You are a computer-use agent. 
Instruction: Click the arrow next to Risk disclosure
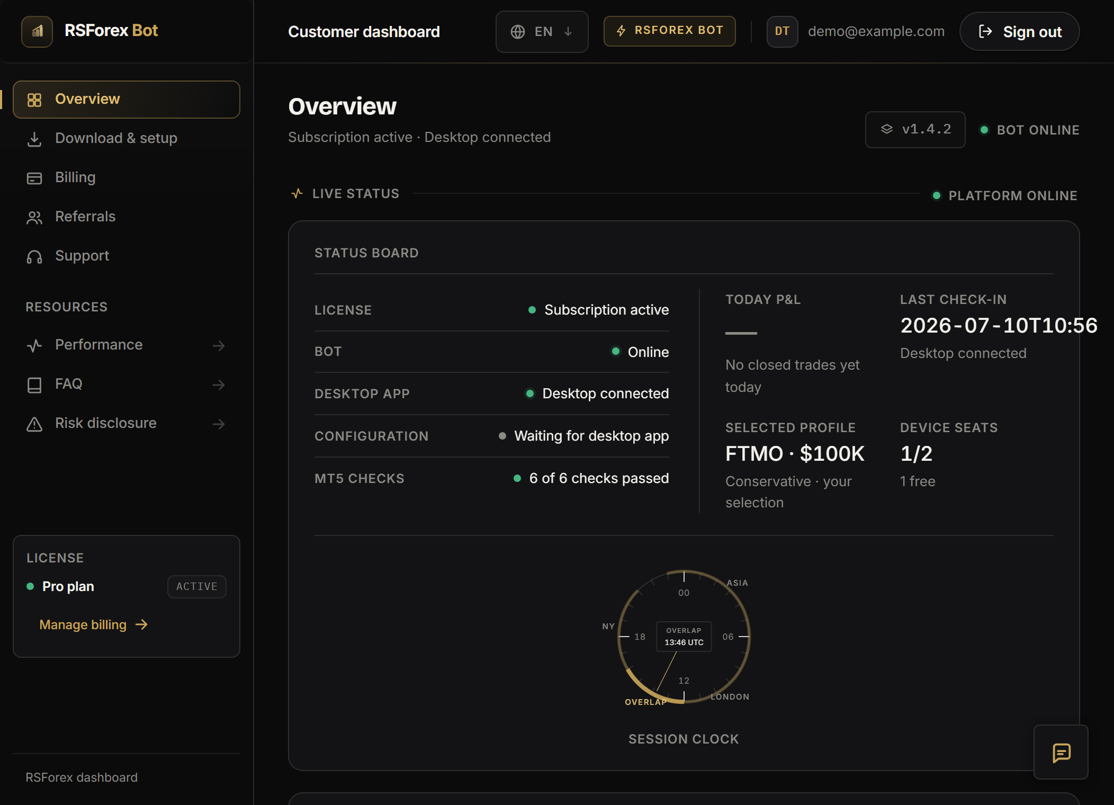pos(219,424)
